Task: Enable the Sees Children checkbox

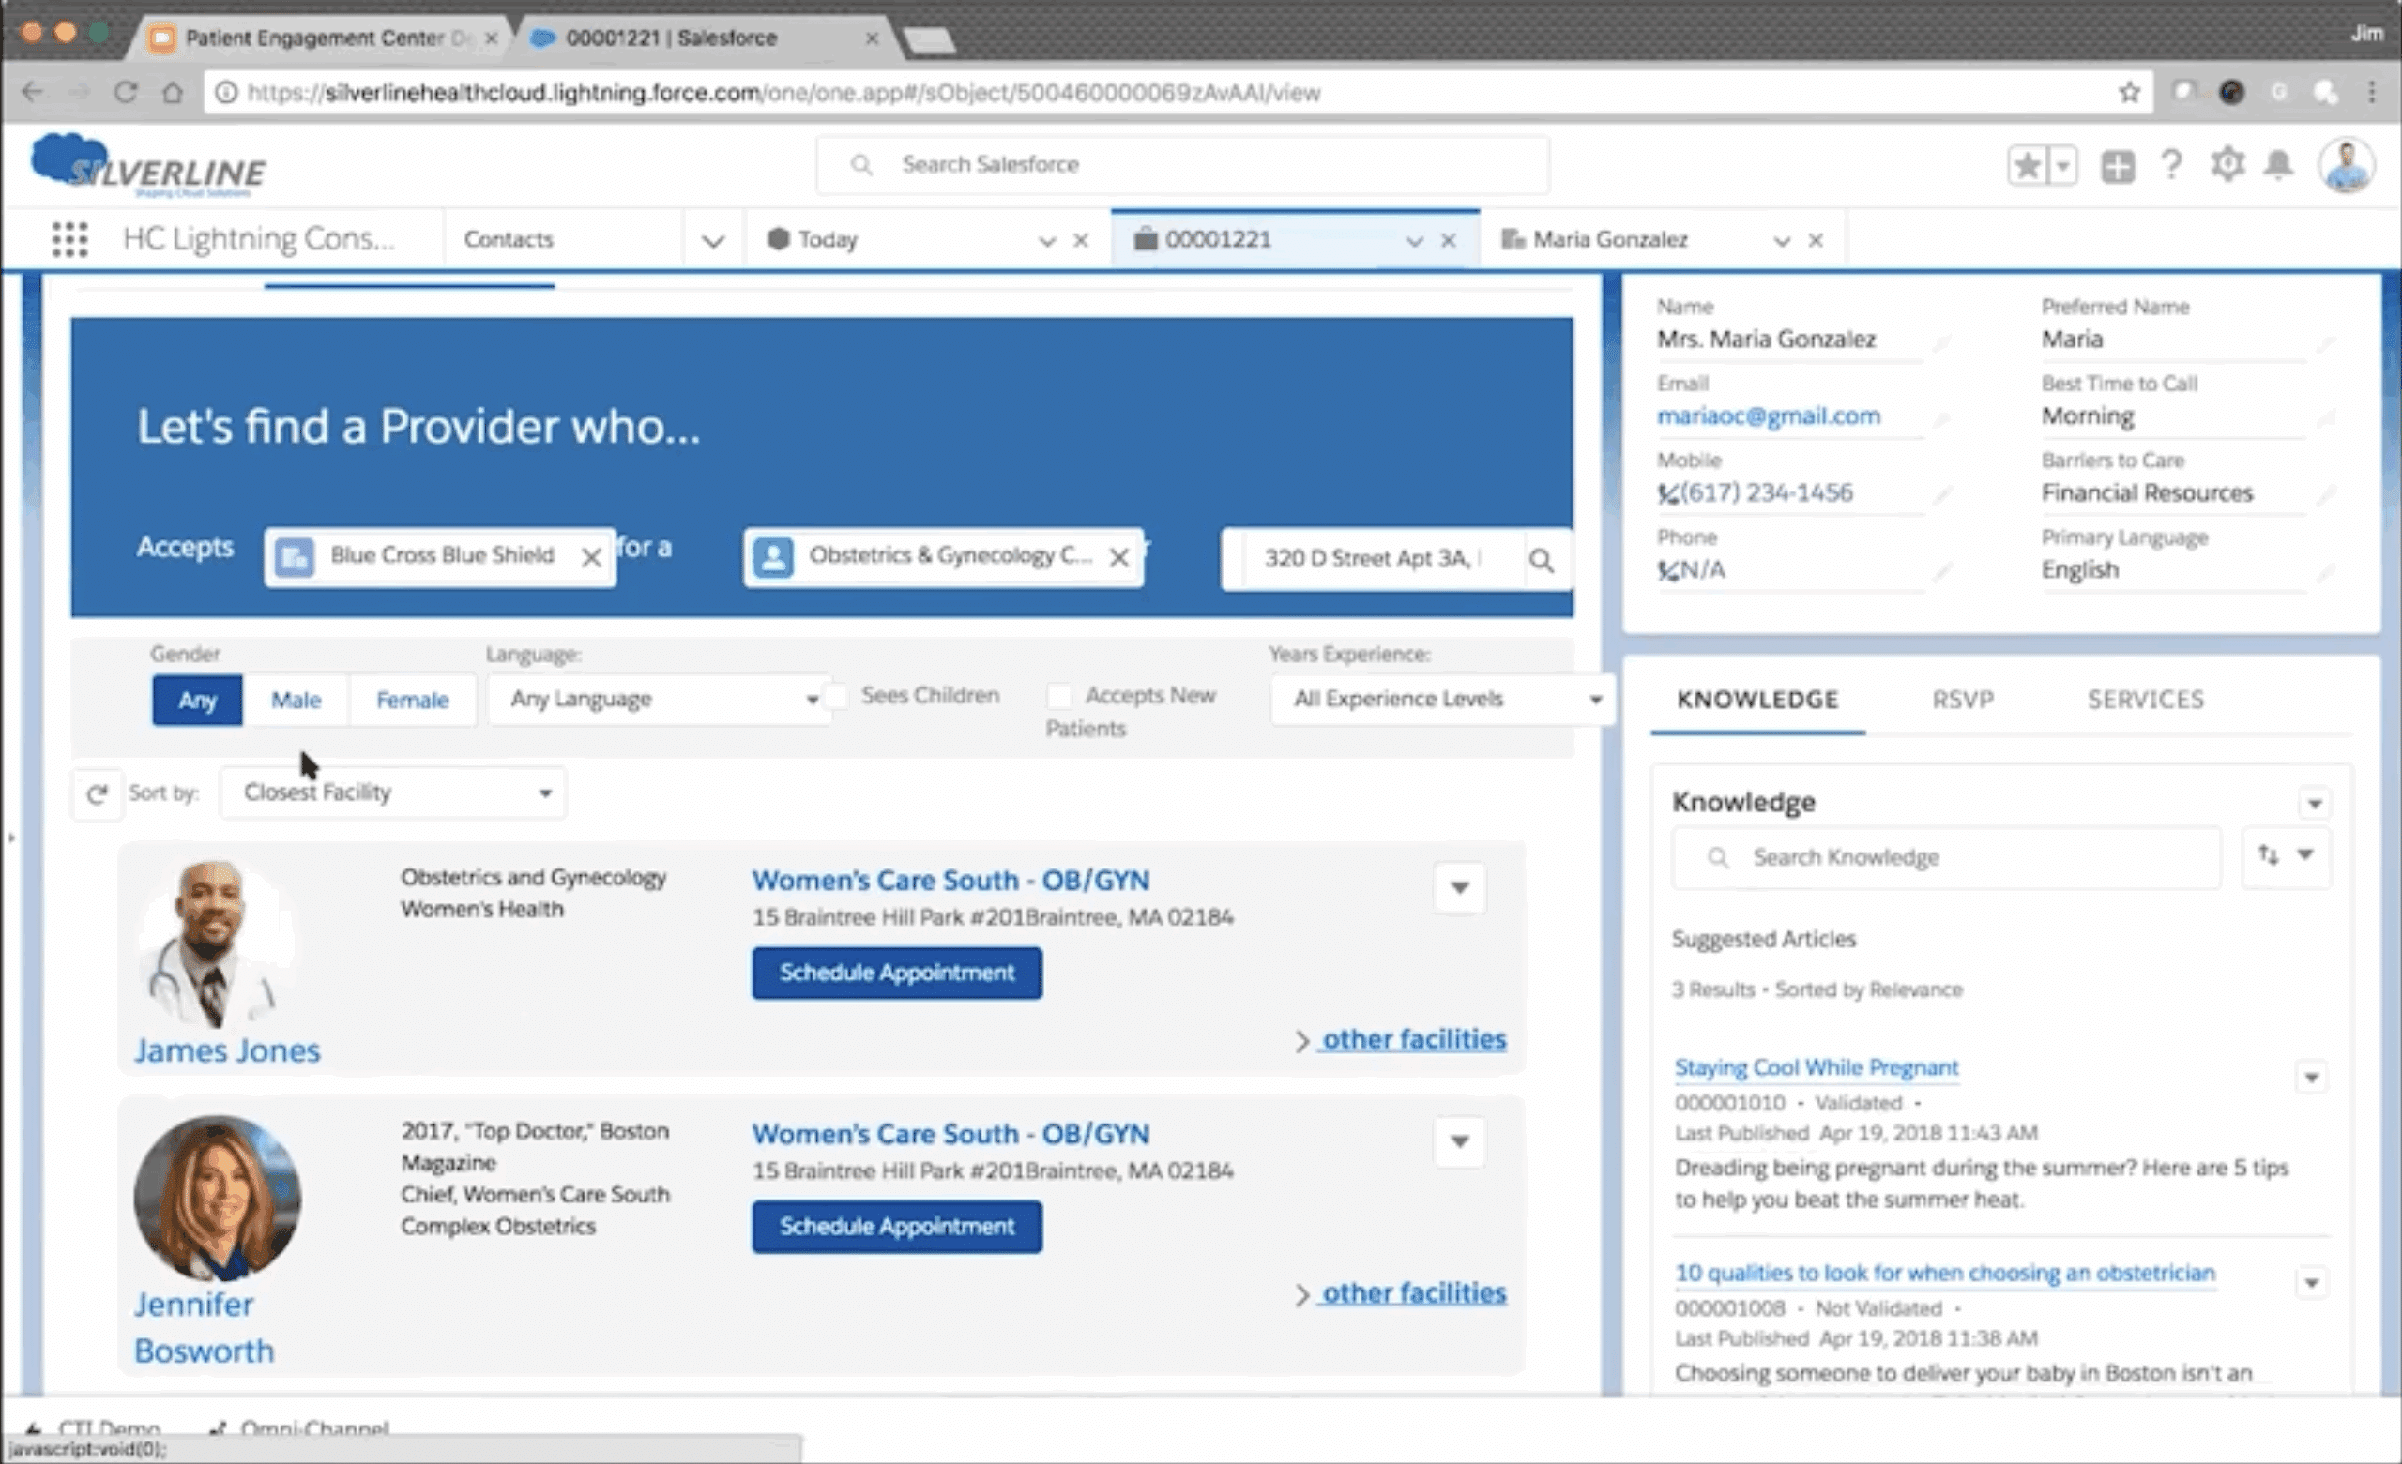Action: click(836, 696)
